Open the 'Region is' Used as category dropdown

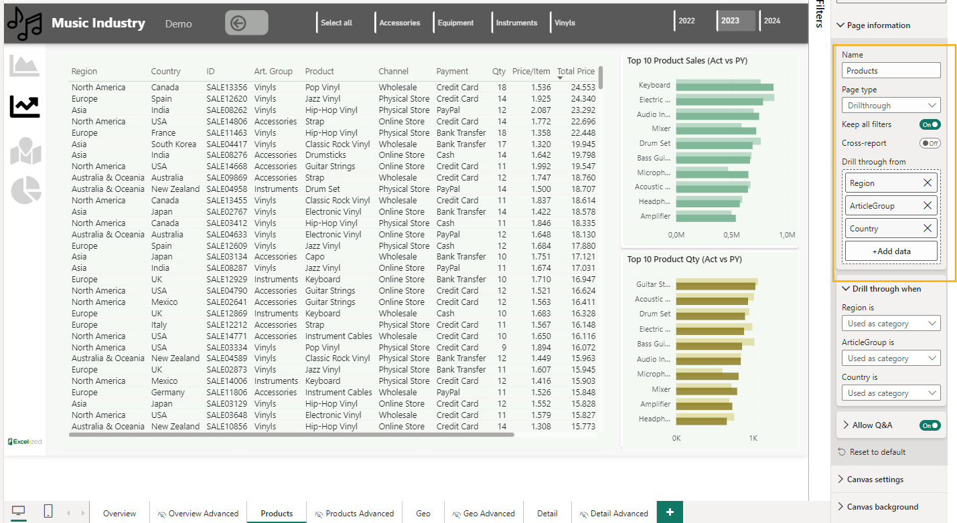tap(891, 323)
